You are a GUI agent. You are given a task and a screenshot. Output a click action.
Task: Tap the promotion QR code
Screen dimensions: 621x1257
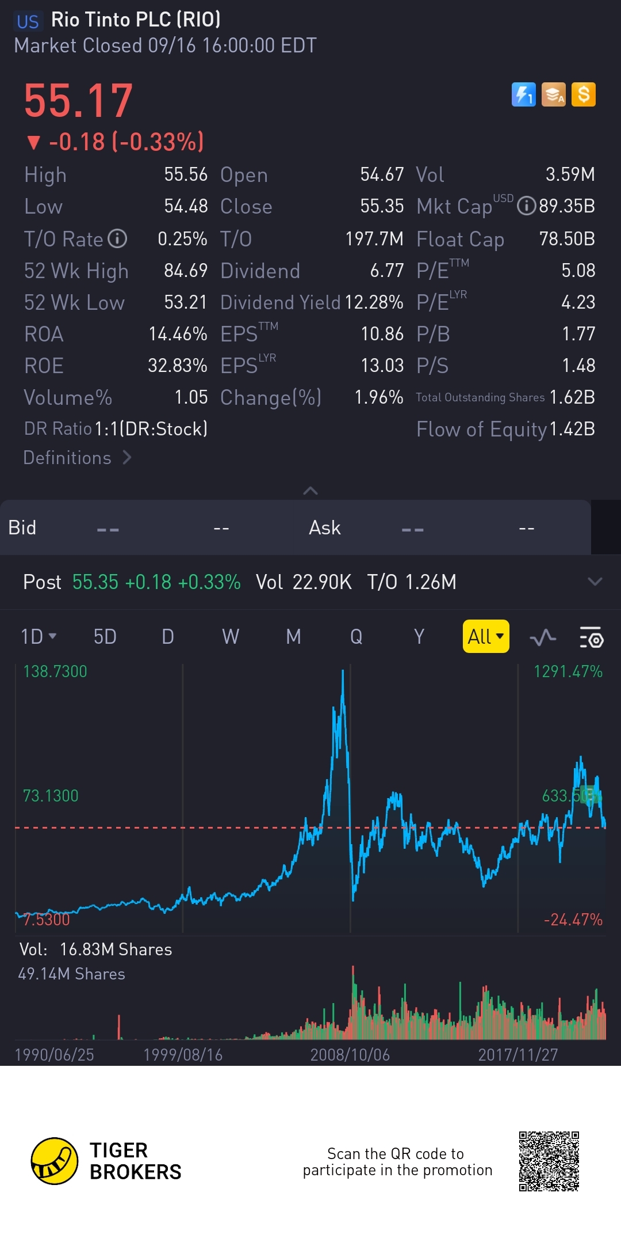(x=549, y=1161)
